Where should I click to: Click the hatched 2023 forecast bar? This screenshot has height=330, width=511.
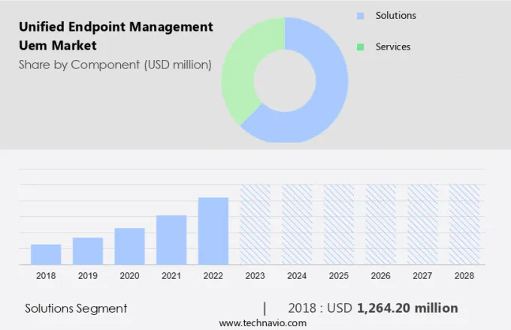click(x=255, y=224)
